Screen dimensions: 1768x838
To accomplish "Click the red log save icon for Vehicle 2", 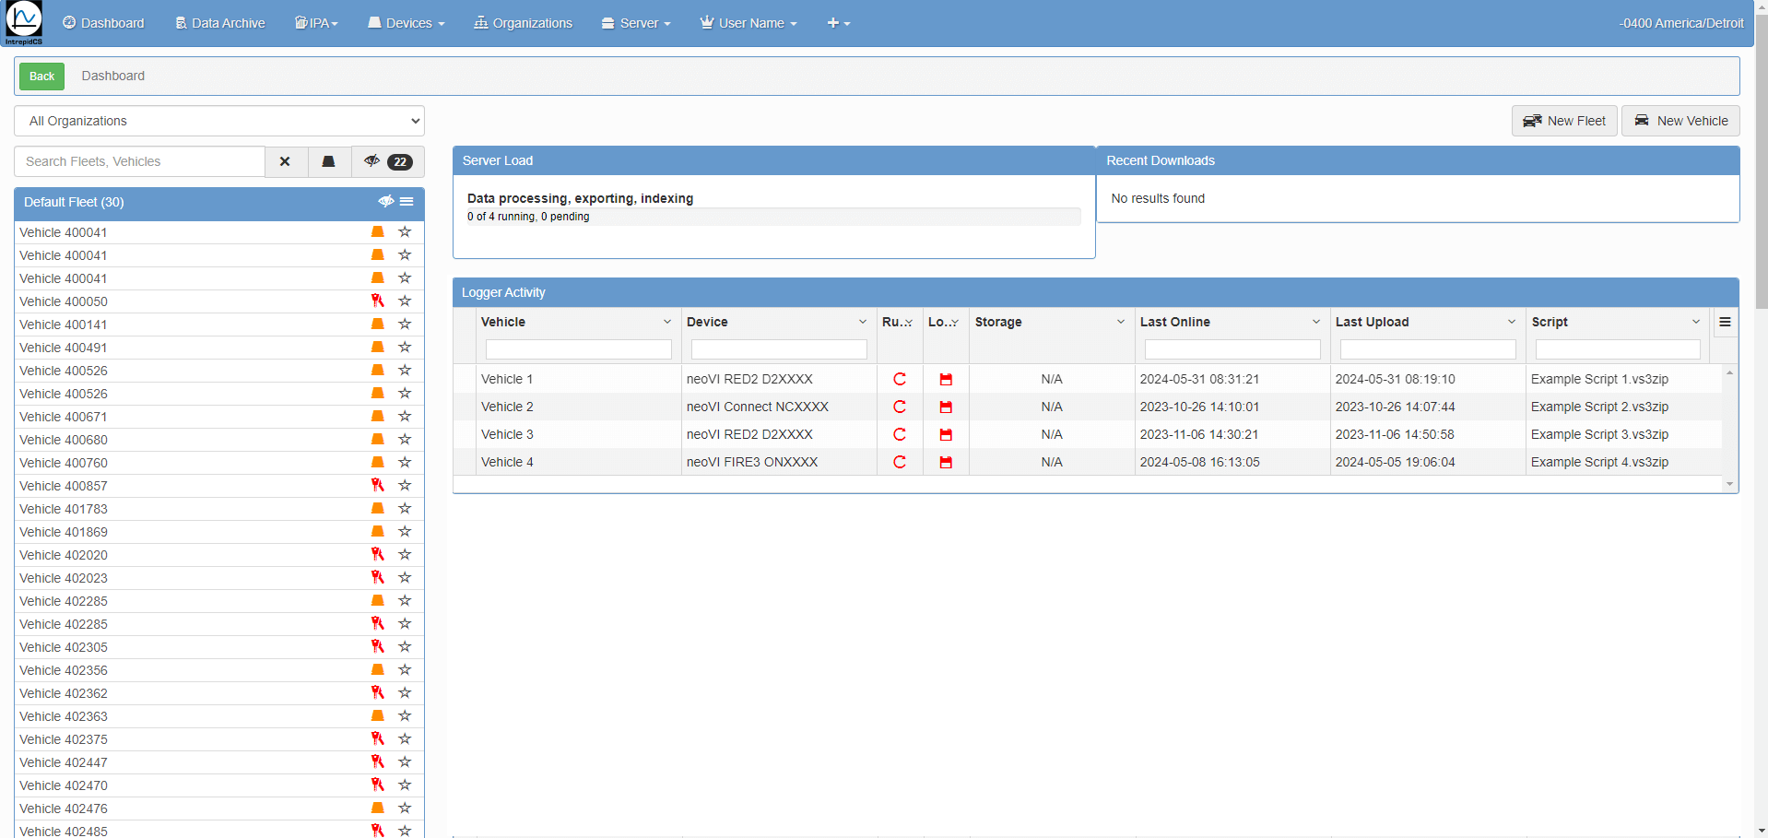I will (946, 407).
